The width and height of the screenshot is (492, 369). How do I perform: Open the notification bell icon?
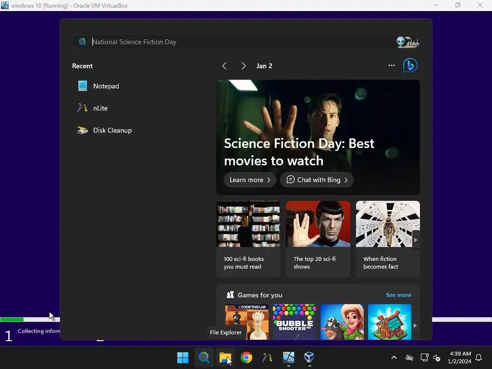(479, 357)
